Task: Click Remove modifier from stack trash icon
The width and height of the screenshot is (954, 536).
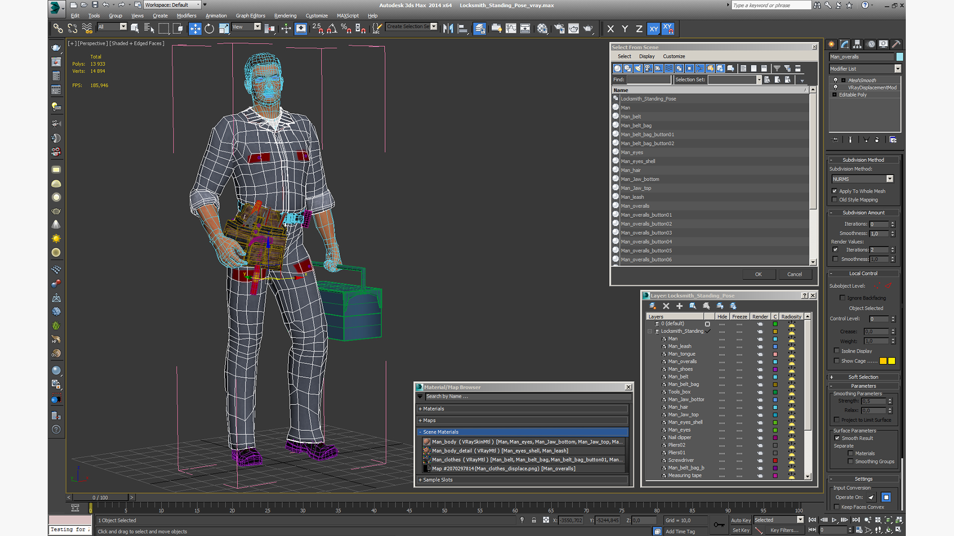Action: pyautogui.click(x=877, y=140)
